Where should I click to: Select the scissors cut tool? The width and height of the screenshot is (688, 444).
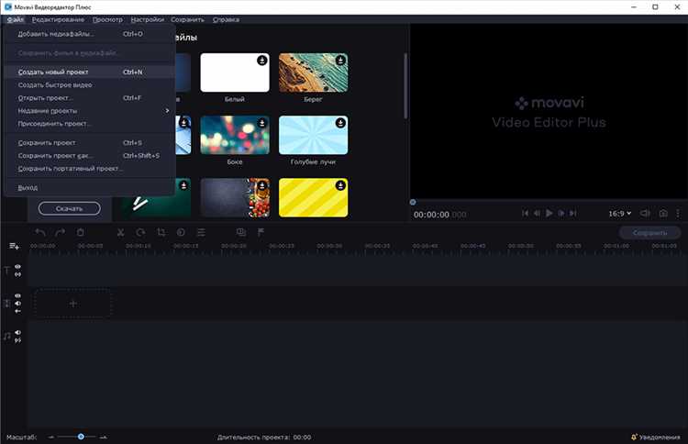point(120,232)
